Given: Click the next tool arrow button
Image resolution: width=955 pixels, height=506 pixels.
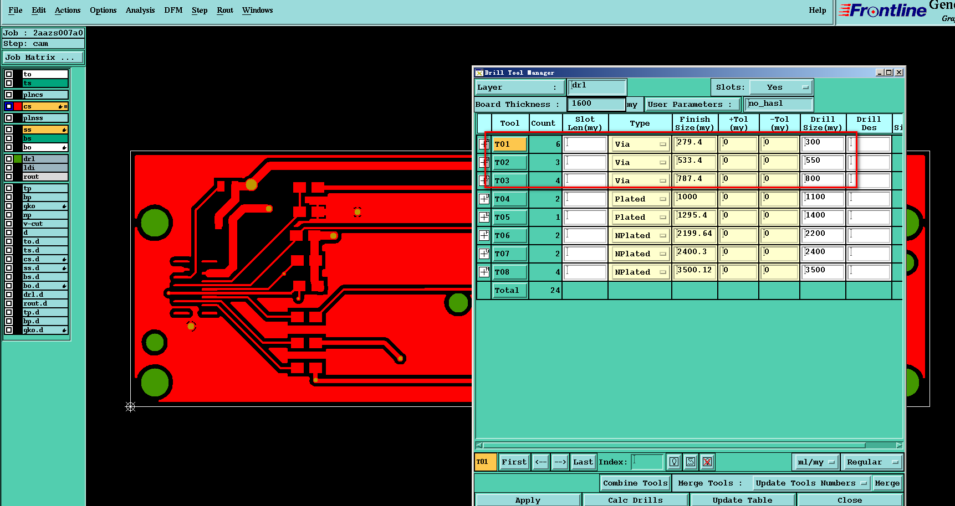Looking at the screenshot, I should (x=560, y=462).
